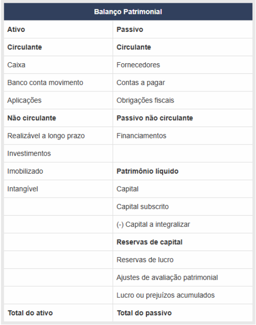
Task: Select the Ativo column heading
Action: pos(16,30)
